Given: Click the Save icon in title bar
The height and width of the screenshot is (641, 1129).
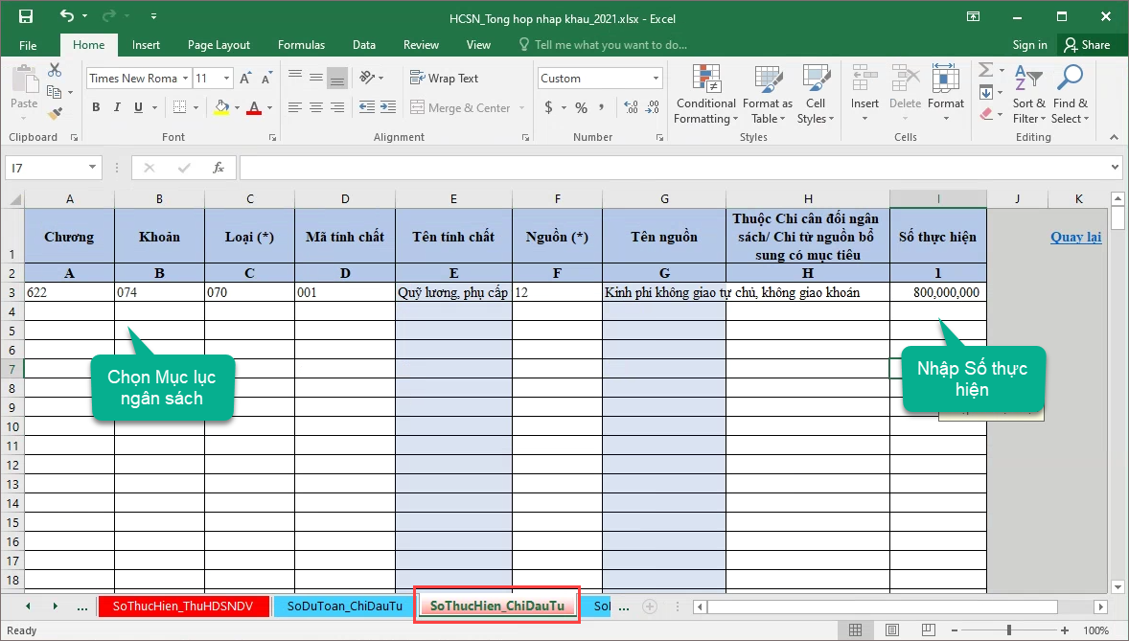Looking at the screenshot, I should pos(26,16).
